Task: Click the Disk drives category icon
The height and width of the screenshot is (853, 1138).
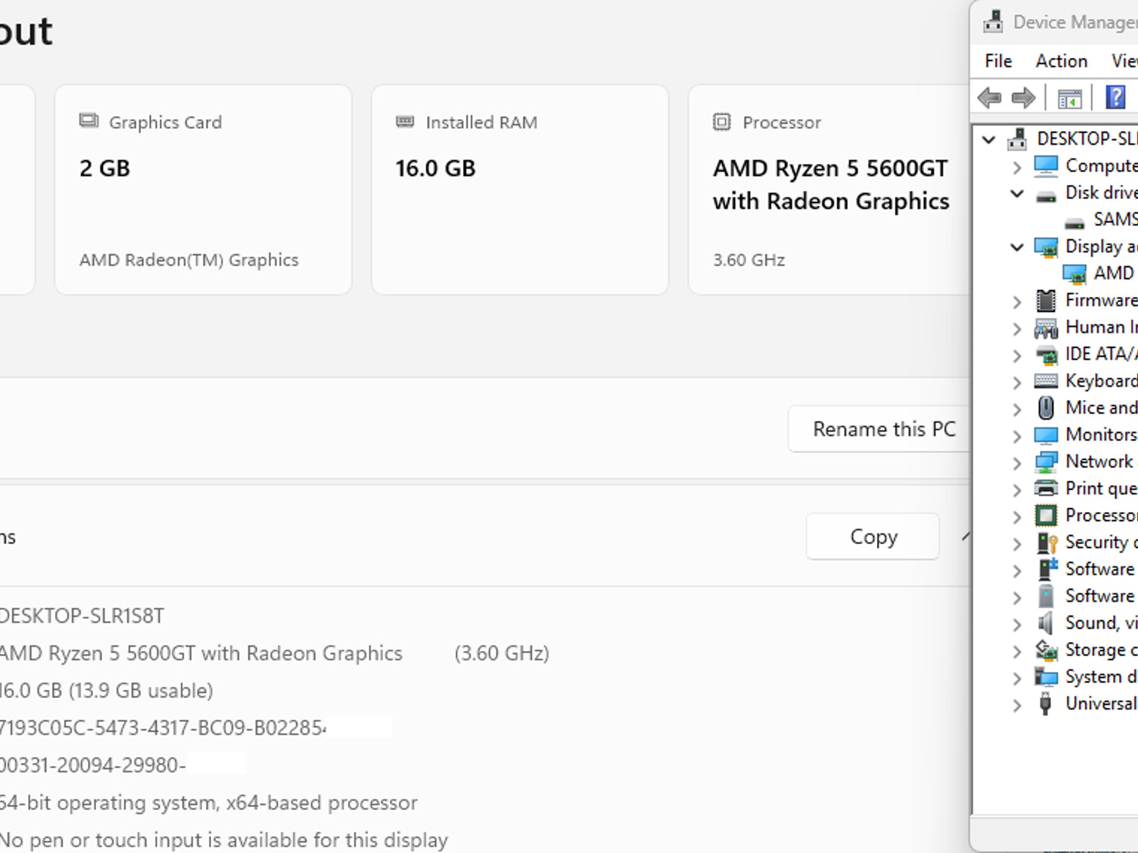Action: [1046, 196]
